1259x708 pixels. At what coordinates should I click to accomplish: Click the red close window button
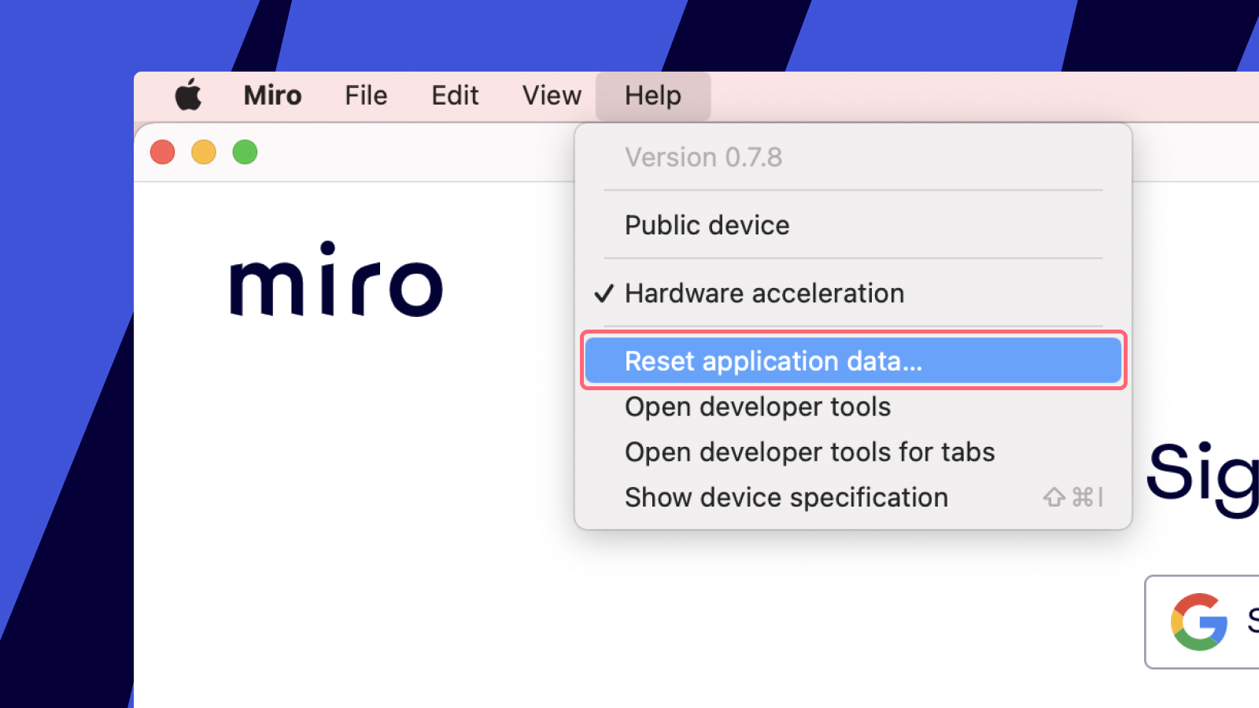[163, 152]
